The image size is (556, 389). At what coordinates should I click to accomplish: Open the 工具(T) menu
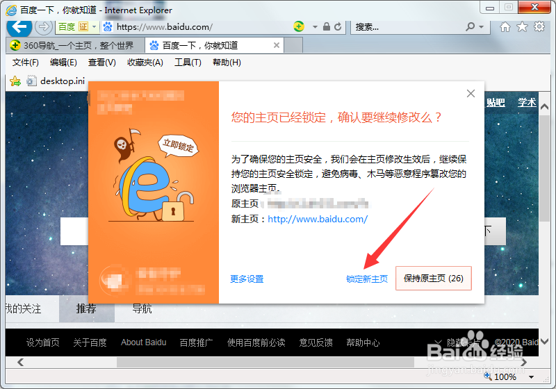click(188, 63)
